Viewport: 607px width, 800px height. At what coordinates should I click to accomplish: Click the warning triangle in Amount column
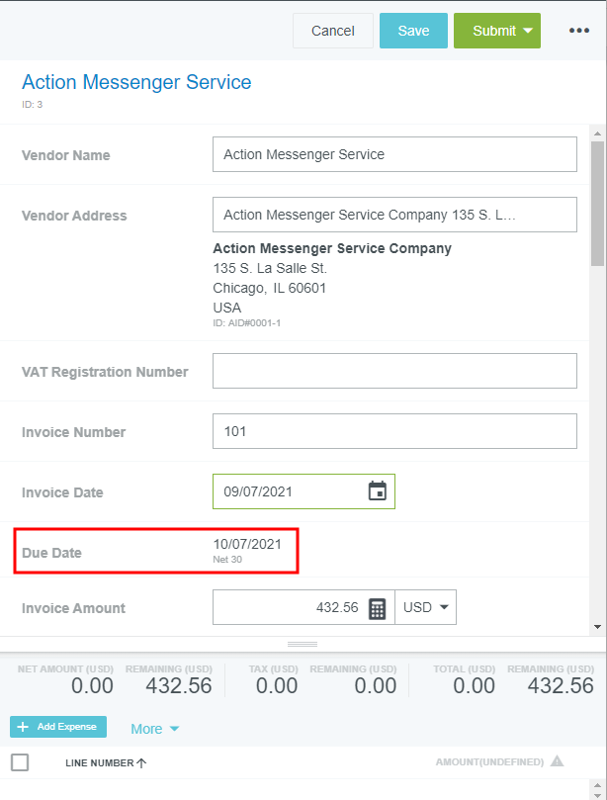pyautogui.click(x=557, y=761)
